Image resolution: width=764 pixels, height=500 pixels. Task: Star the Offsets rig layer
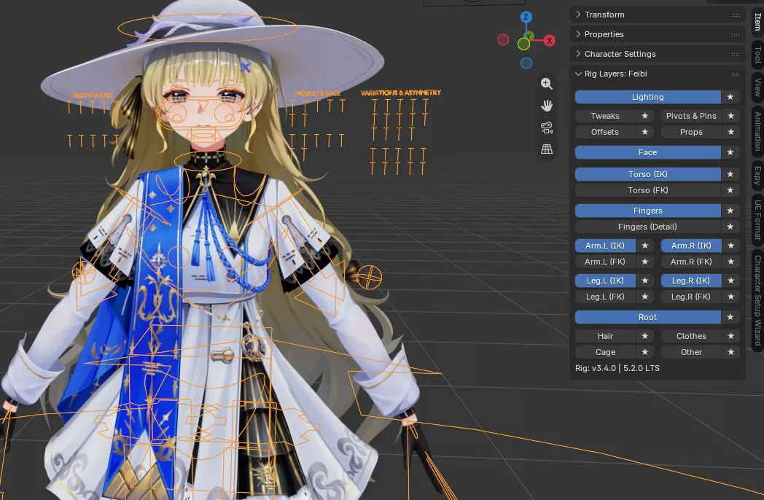(x=644, y=132)
